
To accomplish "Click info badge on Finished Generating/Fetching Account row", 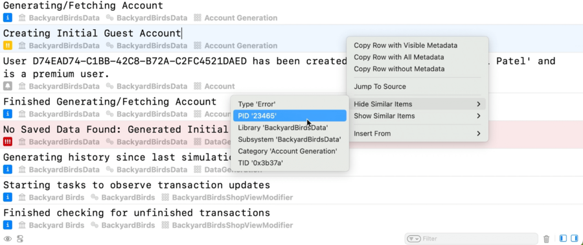I will (7, 114).
